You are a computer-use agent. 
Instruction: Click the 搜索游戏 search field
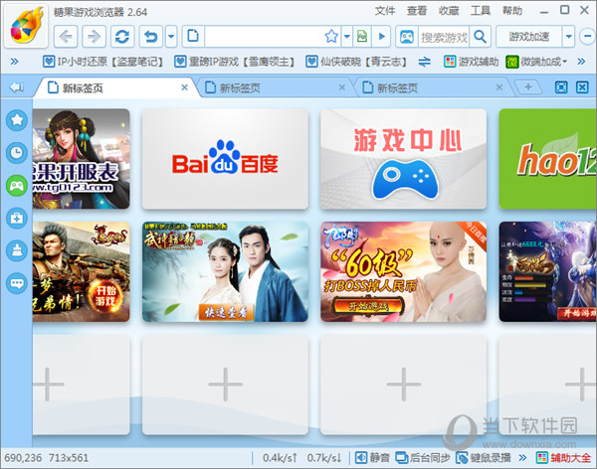point(444,37)
